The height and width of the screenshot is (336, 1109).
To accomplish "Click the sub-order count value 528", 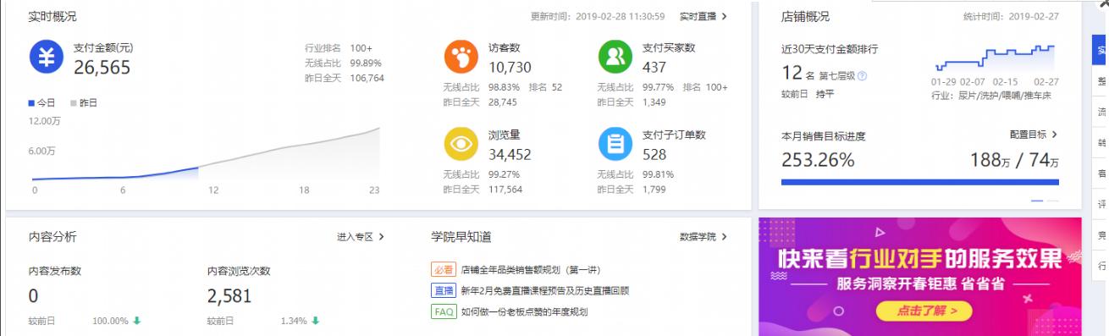I will [654, 154].
